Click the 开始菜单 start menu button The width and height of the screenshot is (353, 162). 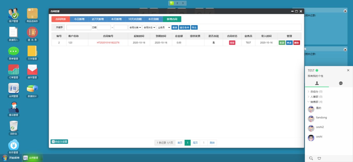(x=11, y=158)
